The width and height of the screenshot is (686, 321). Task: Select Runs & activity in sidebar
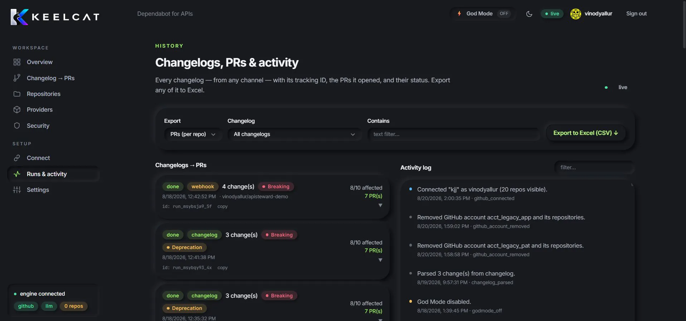point(53,174)
